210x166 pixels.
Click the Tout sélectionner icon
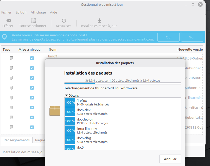click(x=34, y=21)
